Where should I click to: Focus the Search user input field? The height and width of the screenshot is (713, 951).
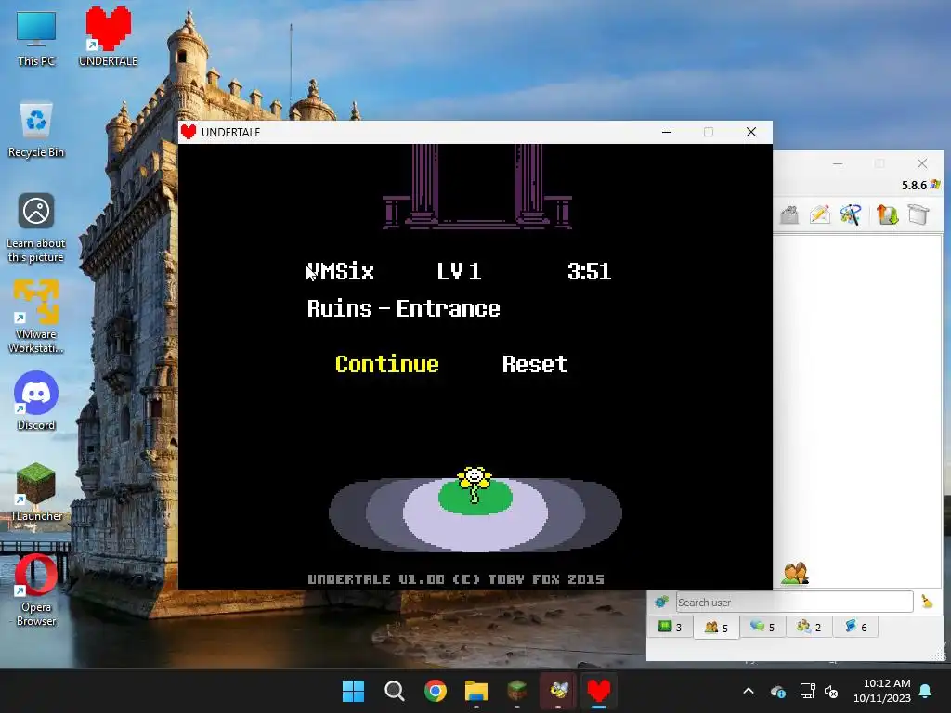click(x=795, y=602)
